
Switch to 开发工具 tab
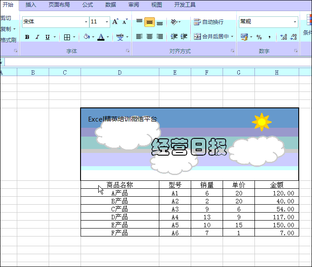click(x=185, y=5)
